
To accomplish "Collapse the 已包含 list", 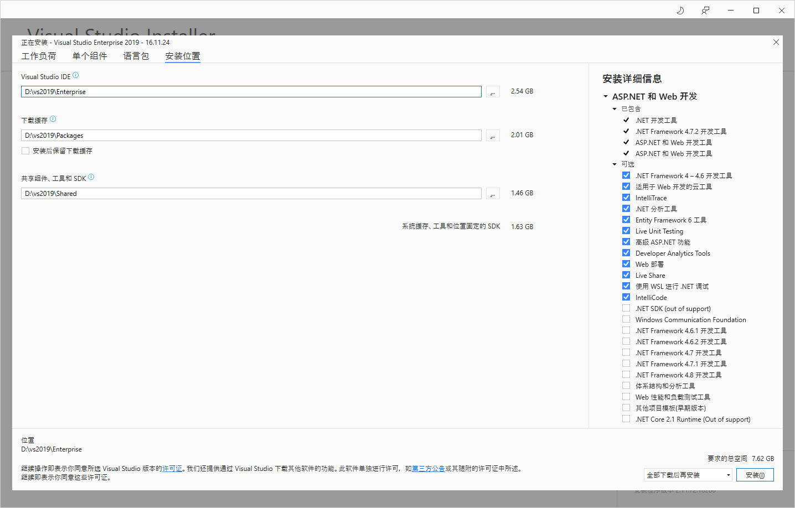I will click(615, 108).
